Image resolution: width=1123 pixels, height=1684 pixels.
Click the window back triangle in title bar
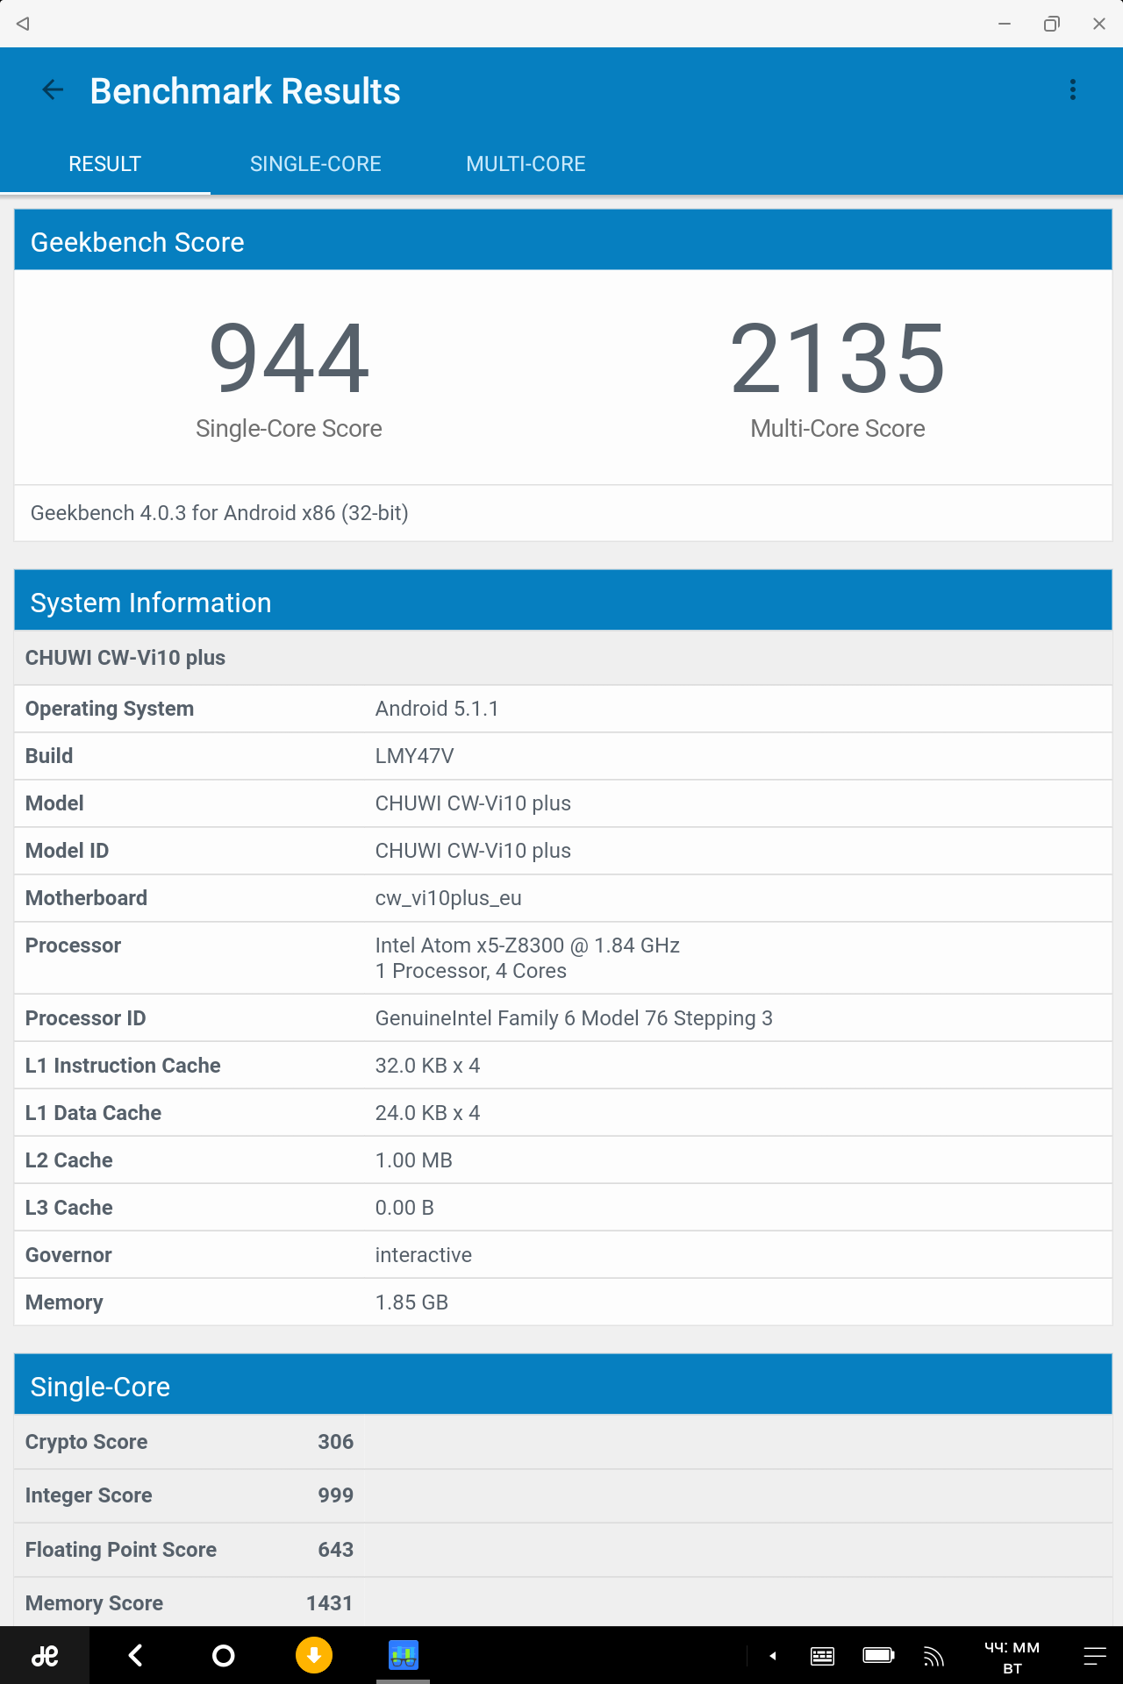coord(23,24)
